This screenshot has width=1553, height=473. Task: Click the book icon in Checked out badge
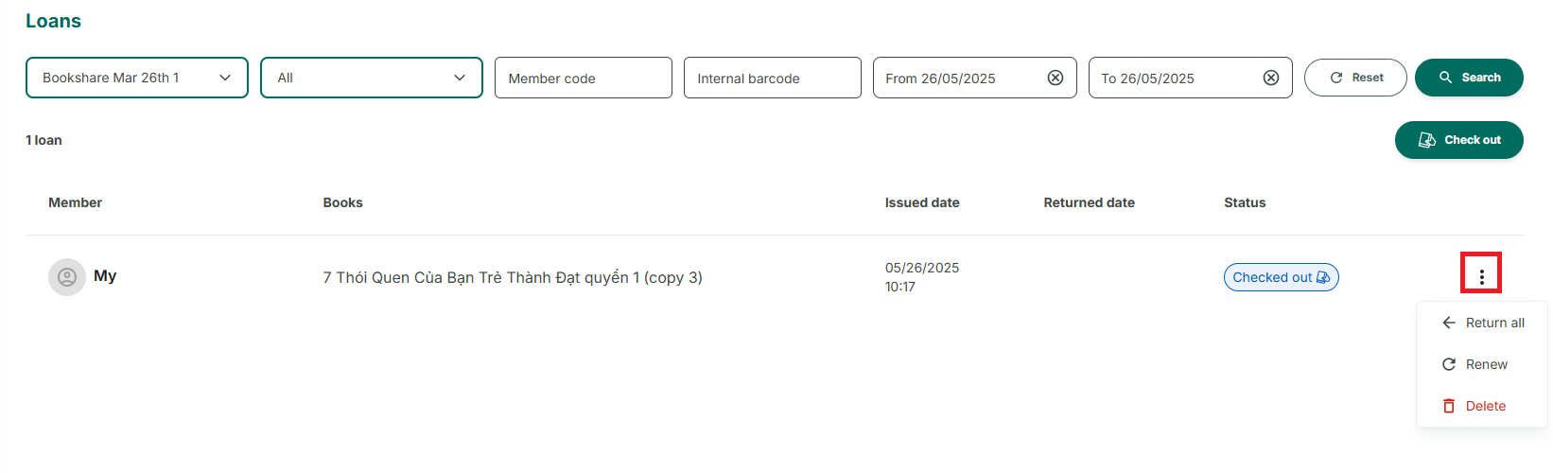pos(1323,277)
